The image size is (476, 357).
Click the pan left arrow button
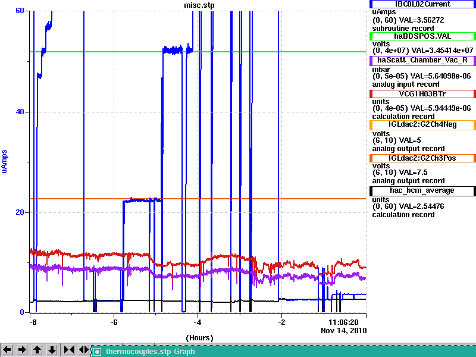(x=7, y=350)
